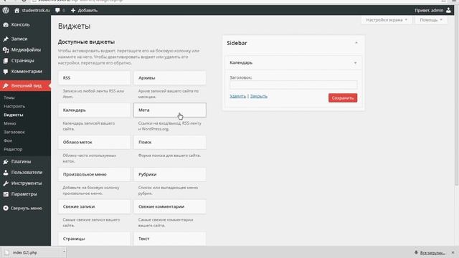Select the Текст available widget
This screenshot has height=258, width=459.
point(170,239)
